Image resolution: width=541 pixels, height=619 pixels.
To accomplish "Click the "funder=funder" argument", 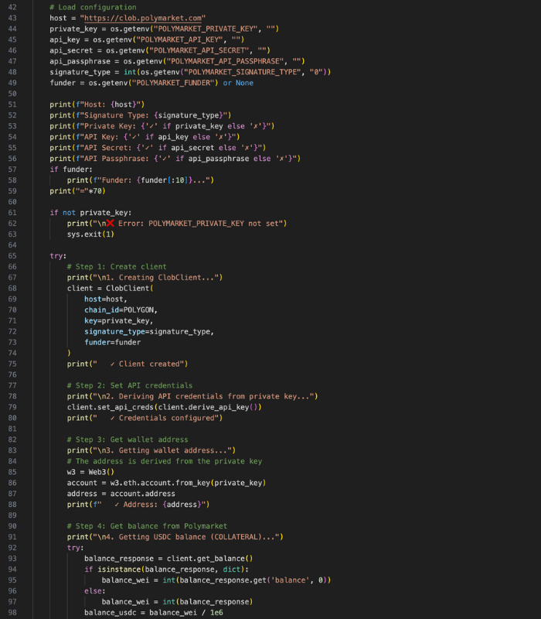I will pos(112,342).
